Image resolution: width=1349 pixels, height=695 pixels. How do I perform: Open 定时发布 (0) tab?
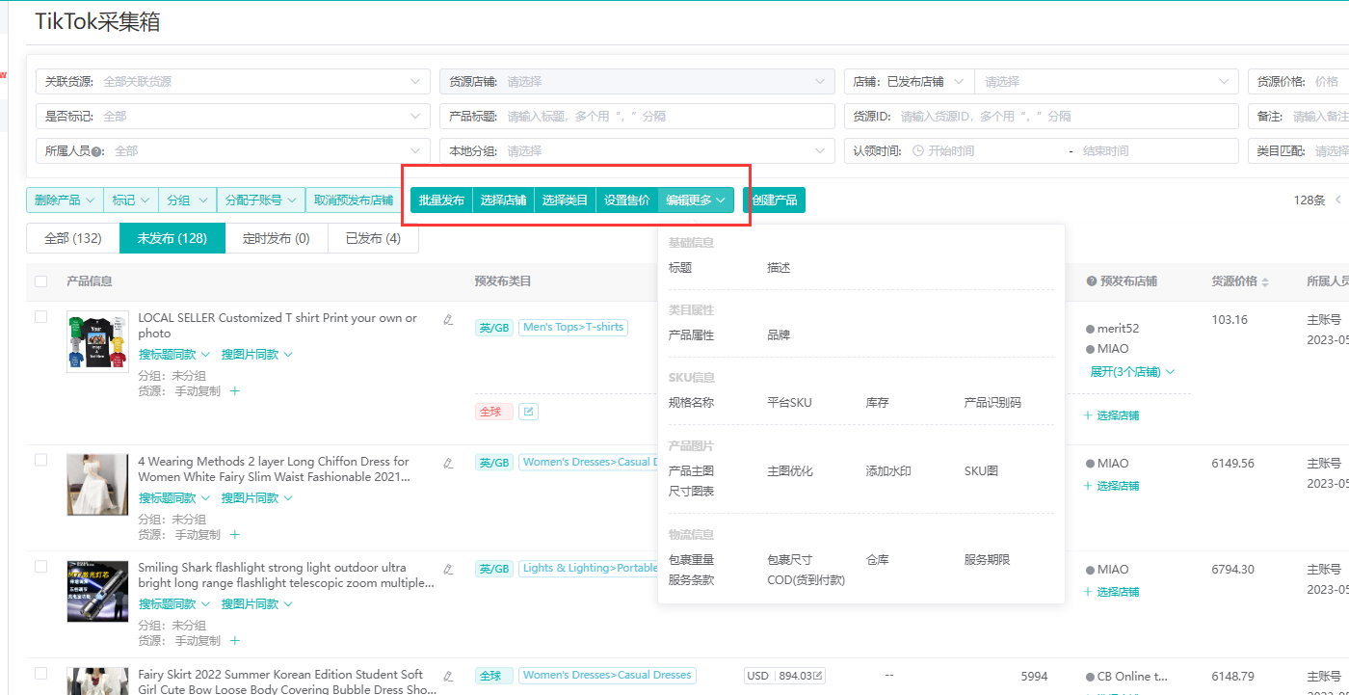point(277,238)
